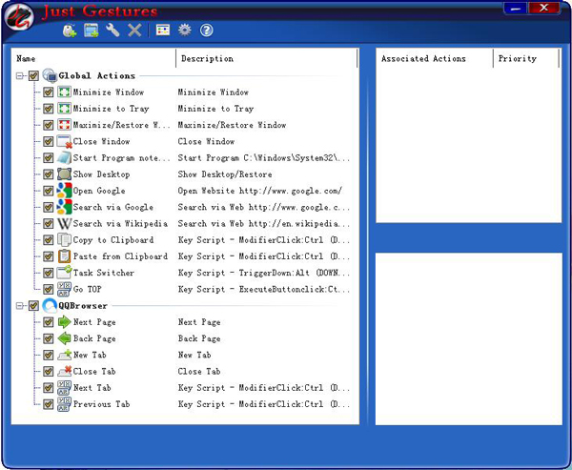Click the Maximize/Restore red arrows icon
The image size is (572, 470).
64,125
